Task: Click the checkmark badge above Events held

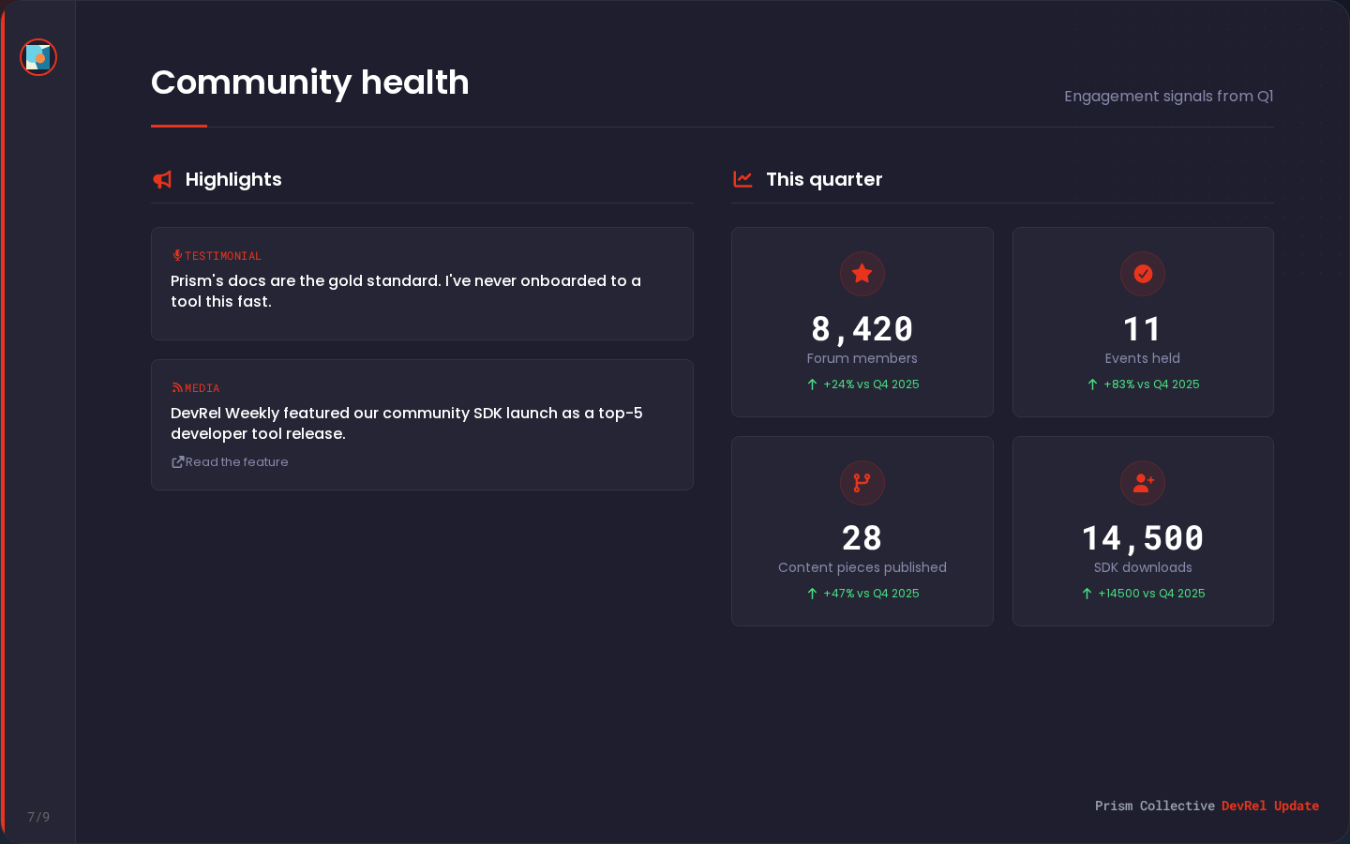Action: coord(1143,274)
